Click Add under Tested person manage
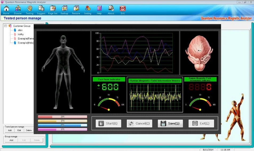 point(10,130)
